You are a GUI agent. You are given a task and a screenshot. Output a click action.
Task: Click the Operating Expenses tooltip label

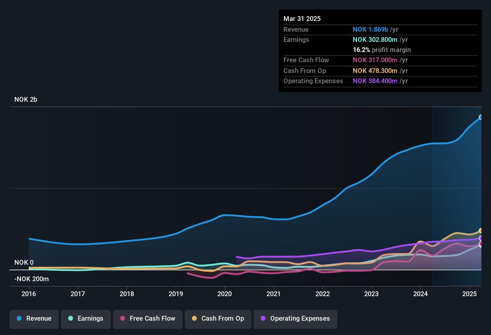(313, 81)
